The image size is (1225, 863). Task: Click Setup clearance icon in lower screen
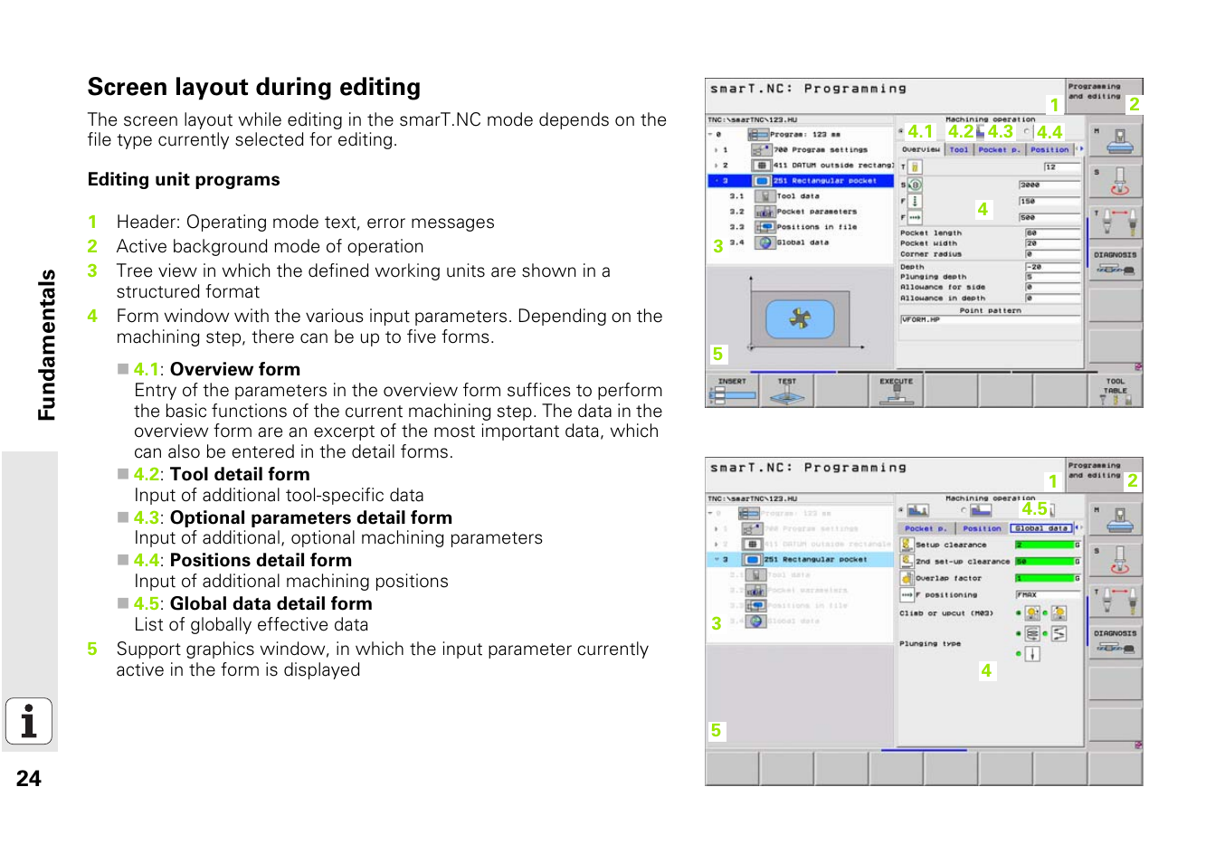907,545
